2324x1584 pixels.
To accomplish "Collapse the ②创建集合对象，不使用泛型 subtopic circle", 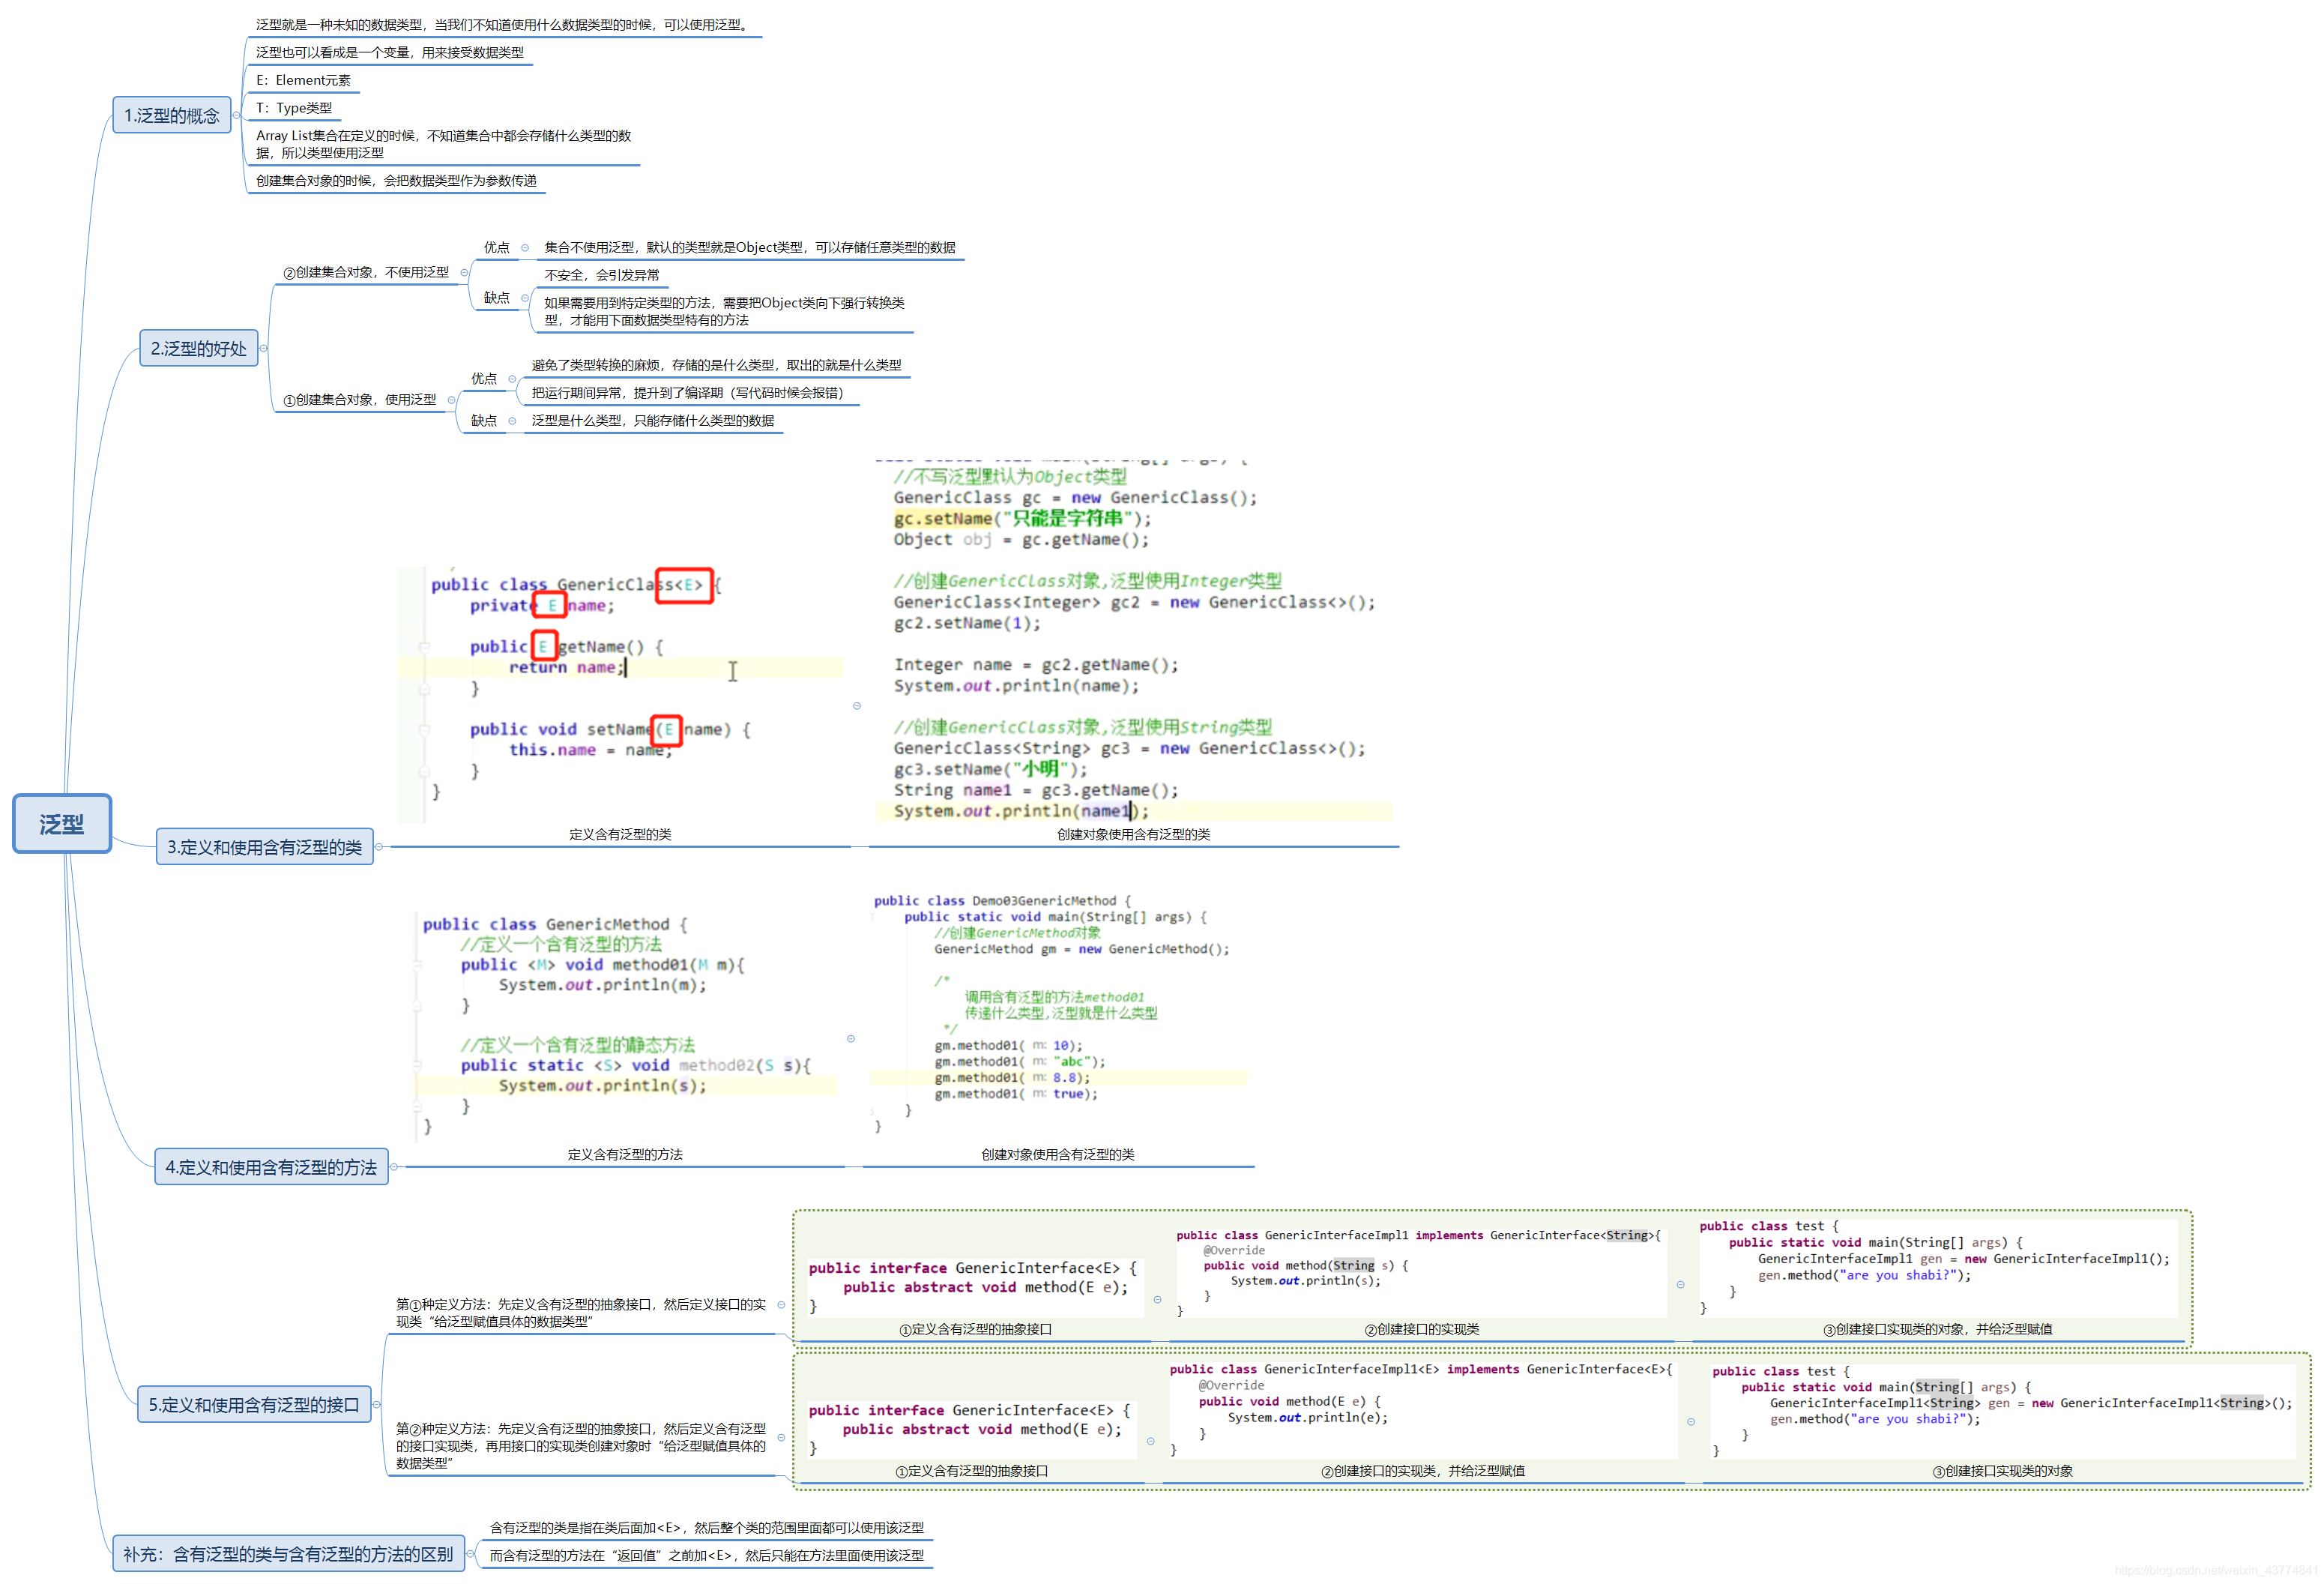I will point(464,272).
